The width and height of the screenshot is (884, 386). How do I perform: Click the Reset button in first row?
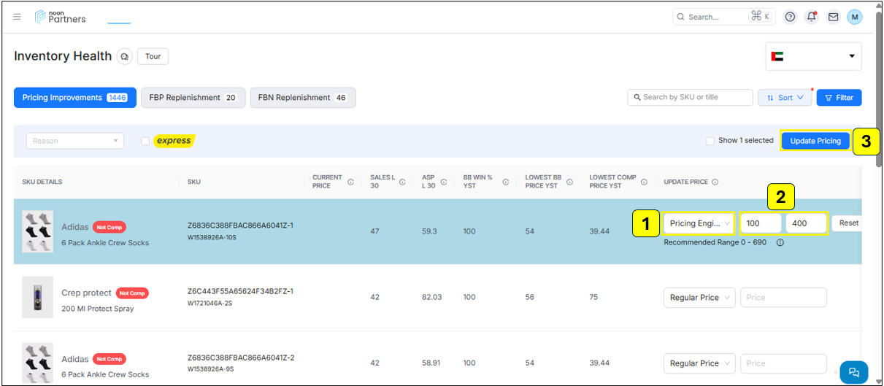tap(848, 223)
